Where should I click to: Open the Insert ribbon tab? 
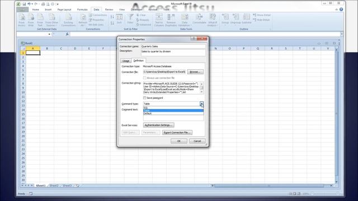[x=48, y=9]
